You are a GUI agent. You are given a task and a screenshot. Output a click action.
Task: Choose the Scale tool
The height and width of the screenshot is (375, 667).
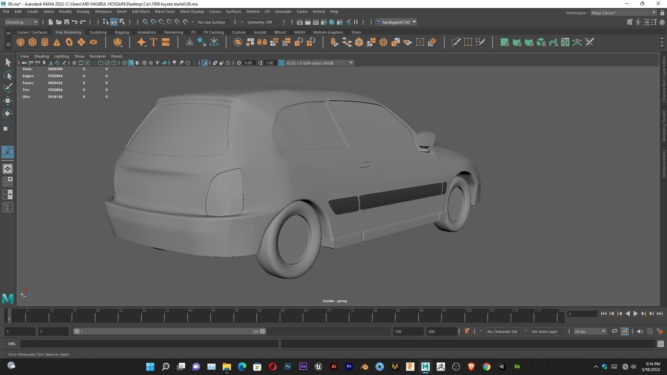click(8, 126)
